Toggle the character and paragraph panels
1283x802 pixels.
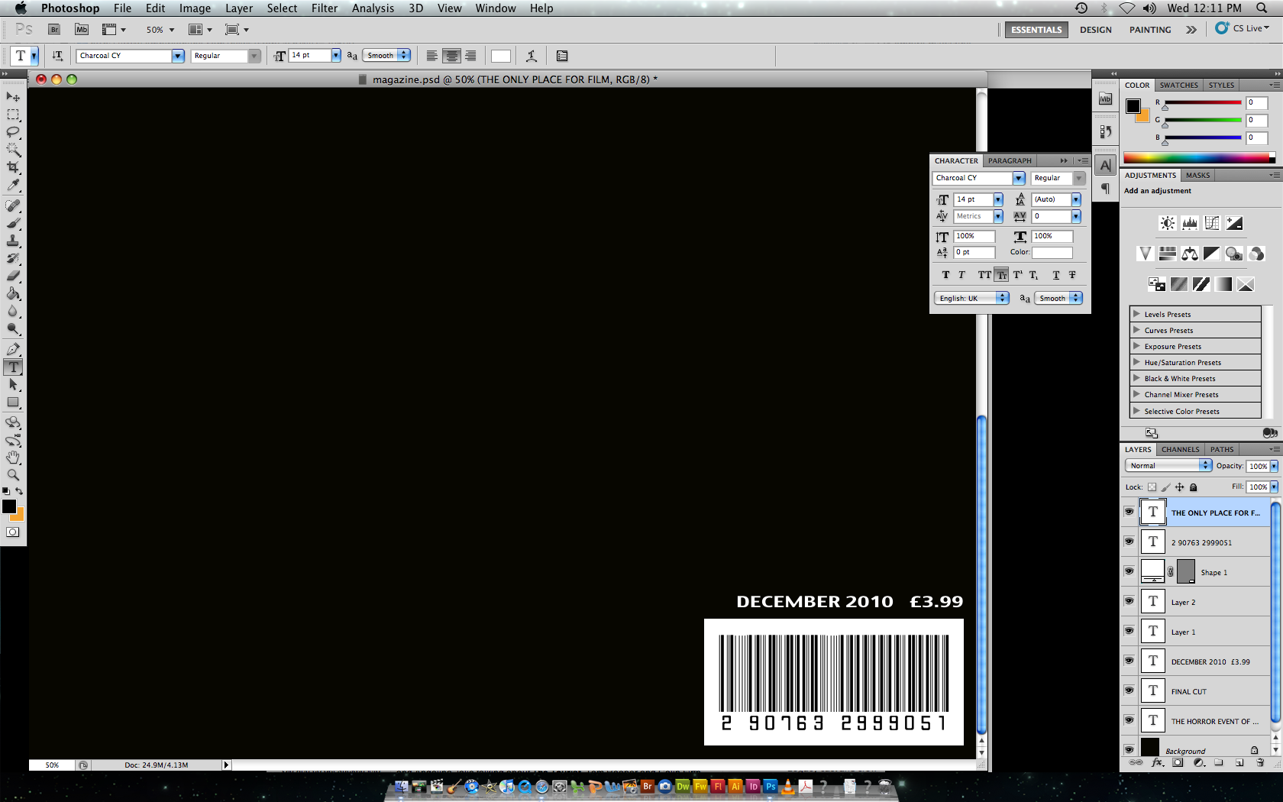click(562, 56)
